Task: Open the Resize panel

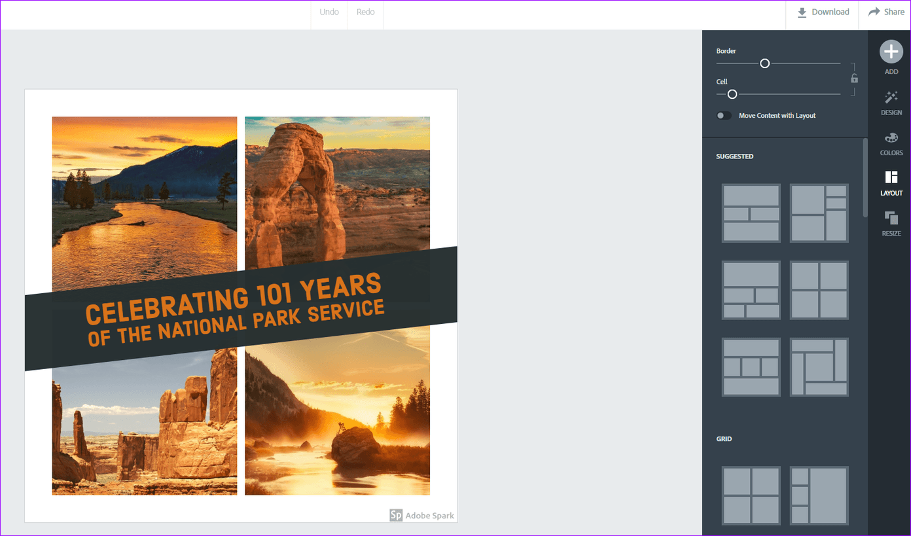Action: 891,217
